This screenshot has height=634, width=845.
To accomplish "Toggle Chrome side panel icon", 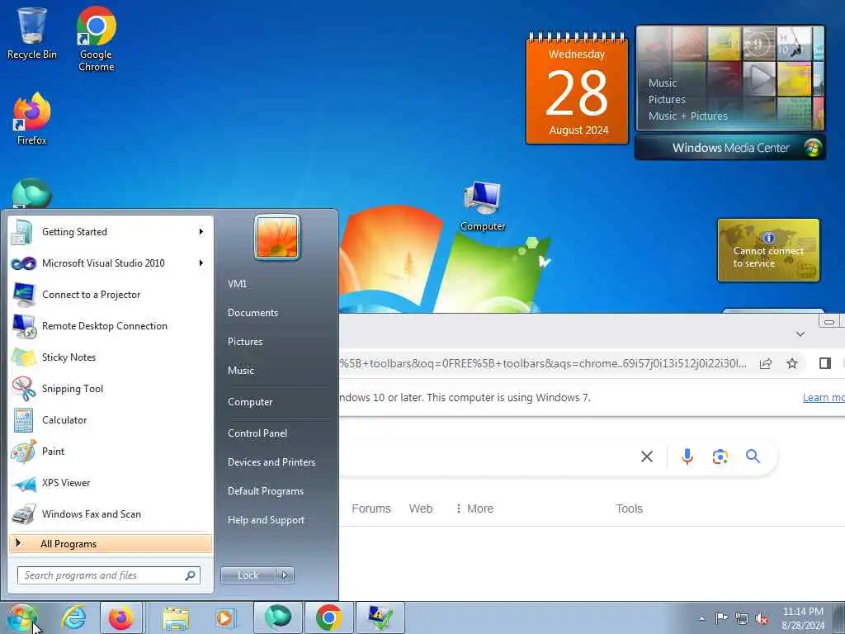I will click(x=824, y=363).
